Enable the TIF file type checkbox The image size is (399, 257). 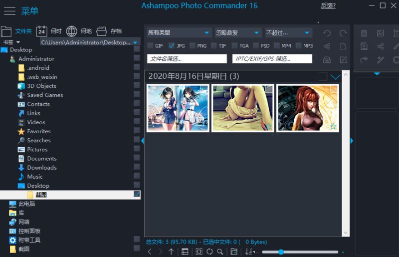[214, 45]
